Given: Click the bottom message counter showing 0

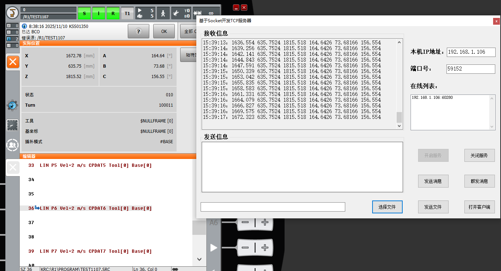Looking at the screenshot, I should 13,45.
